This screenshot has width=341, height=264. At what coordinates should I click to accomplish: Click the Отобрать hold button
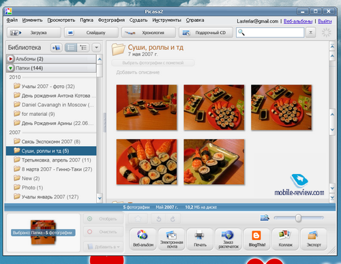point(104,219)
